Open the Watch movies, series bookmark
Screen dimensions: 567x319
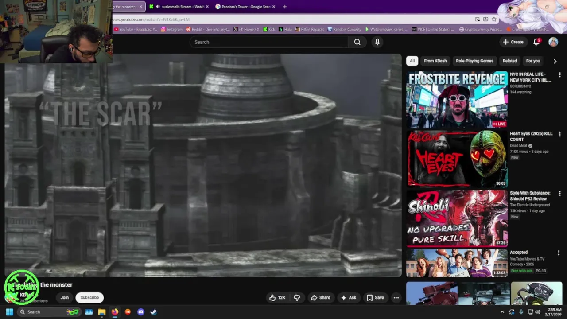(386, 29)
